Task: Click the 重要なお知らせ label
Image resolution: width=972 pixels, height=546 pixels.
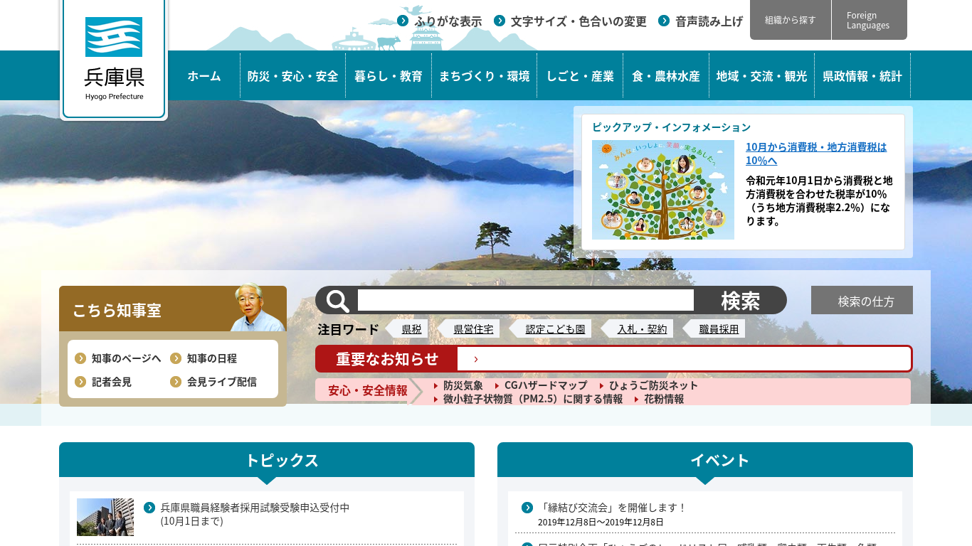Action: pyautogui.click(x=387, y=359)
